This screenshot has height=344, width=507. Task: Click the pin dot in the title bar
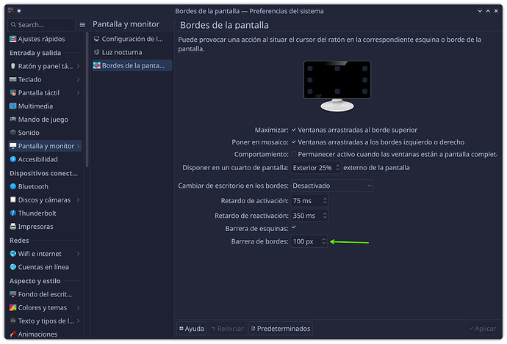(x=19, y=11)
